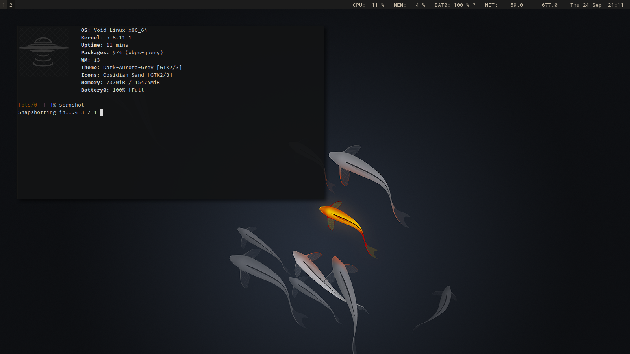Click the Kernel 5.8.11_1 line

point(106,38)
